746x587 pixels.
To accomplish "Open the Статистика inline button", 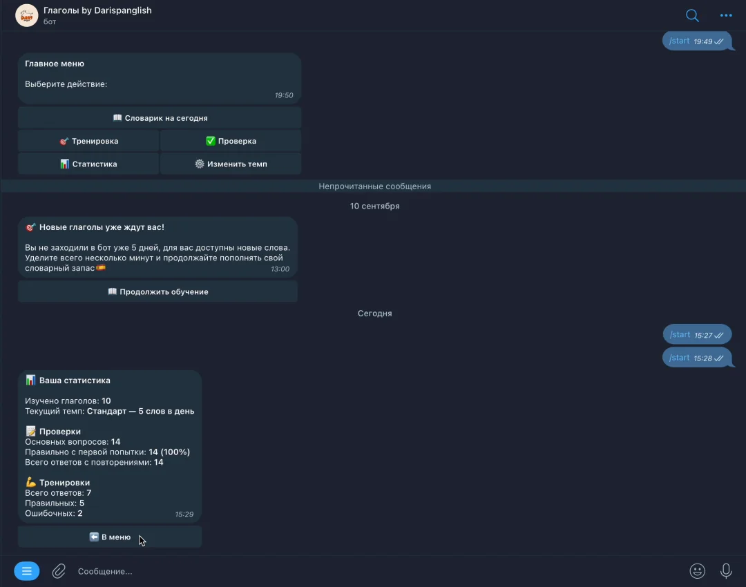I will point(88,164).
